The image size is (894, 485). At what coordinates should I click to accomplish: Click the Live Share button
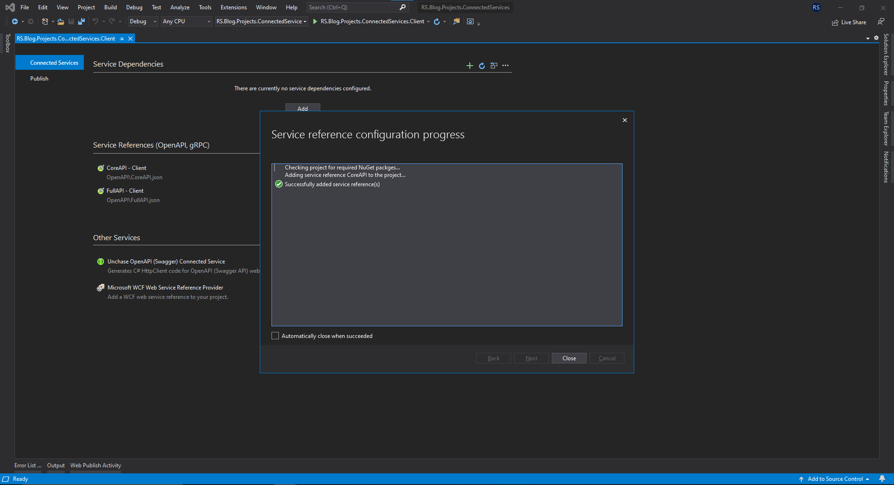pyautogui.click(x=849, y=22)
